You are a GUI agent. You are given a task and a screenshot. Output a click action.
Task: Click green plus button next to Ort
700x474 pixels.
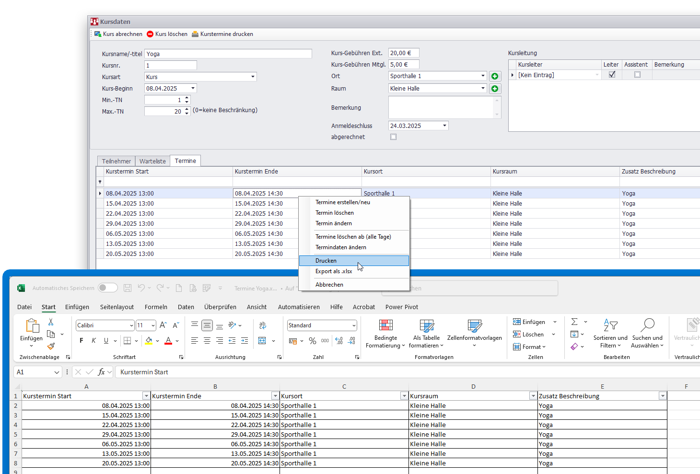tap(495, 76)
